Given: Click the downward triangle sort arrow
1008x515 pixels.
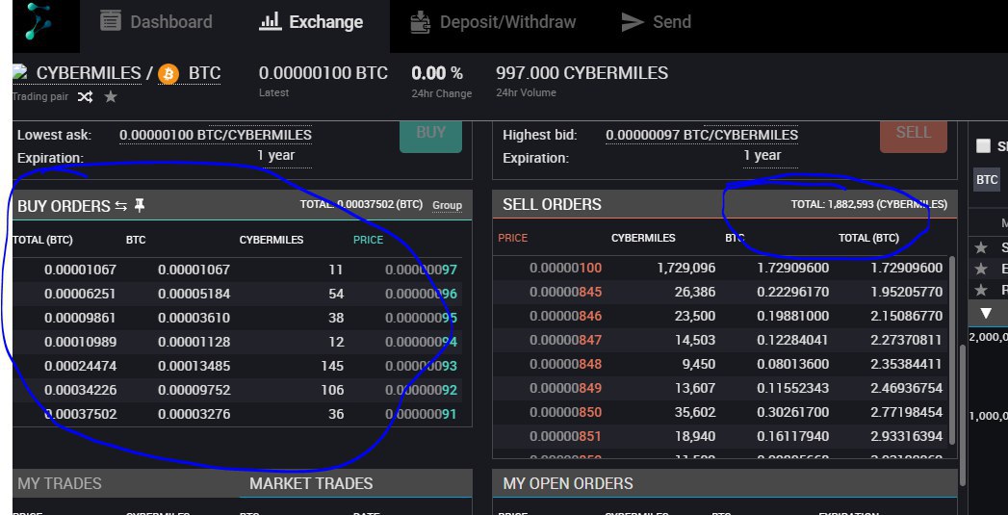Looking at the screenshot, I should pos(986,314).
